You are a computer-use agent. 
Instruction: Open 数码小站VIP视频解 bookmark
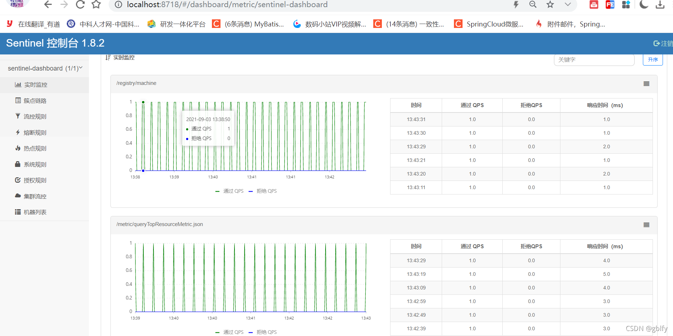pos(330,24)
